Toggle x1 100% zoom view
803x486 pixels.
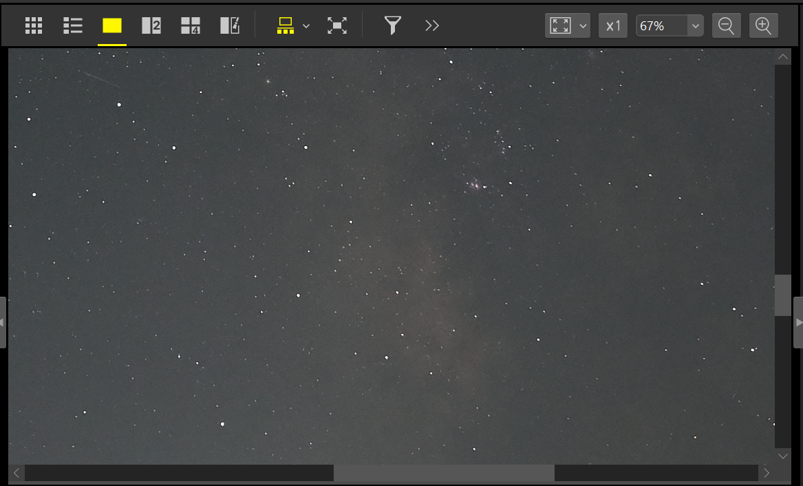pyautogui.click(x=612, y=26)
